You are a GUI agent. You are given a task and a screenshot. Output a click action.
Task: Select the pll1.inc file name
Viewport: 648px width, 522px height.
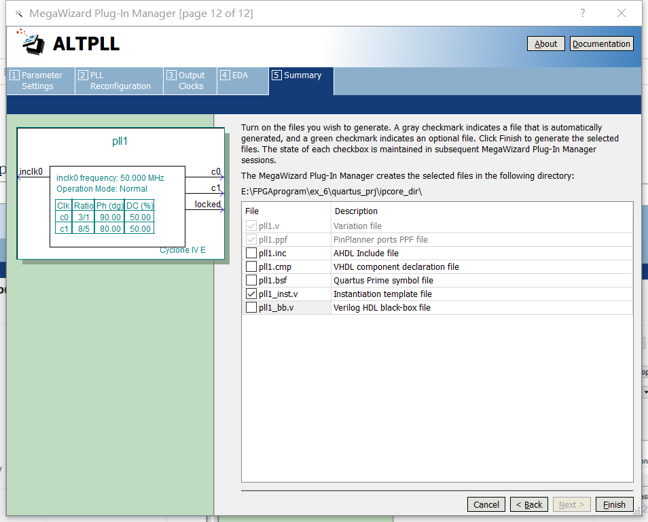click(272, 253)
